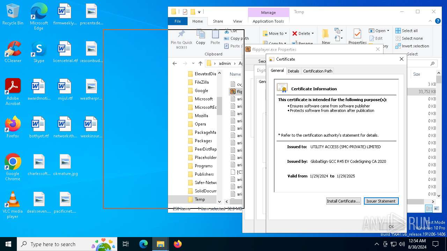Select the Adobe Acrobat desktop icon
The height and width of the screenshot is (251, 447).
point(13,92)
